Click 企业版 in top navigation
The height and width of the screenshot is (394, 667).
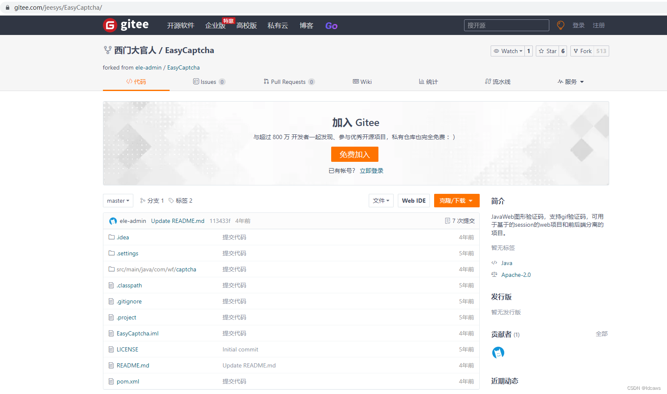(x=215, y=26)
